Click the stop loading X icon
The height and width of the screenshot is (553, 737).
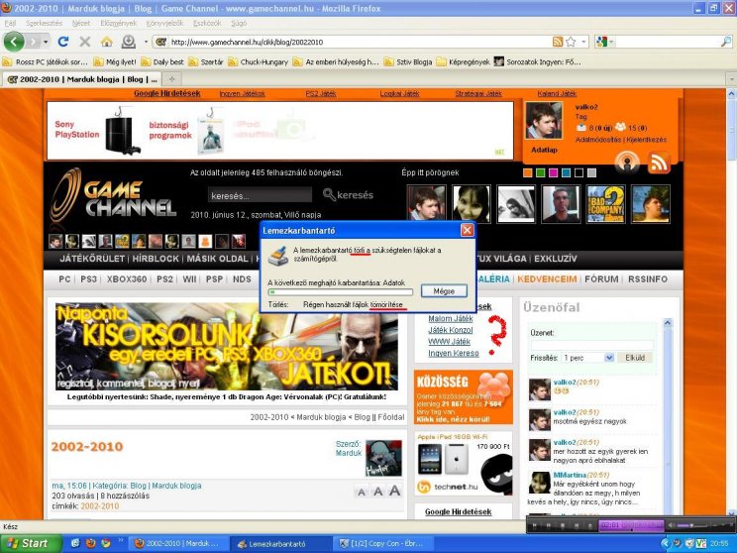pyautogui.click(x=85, y=42)
